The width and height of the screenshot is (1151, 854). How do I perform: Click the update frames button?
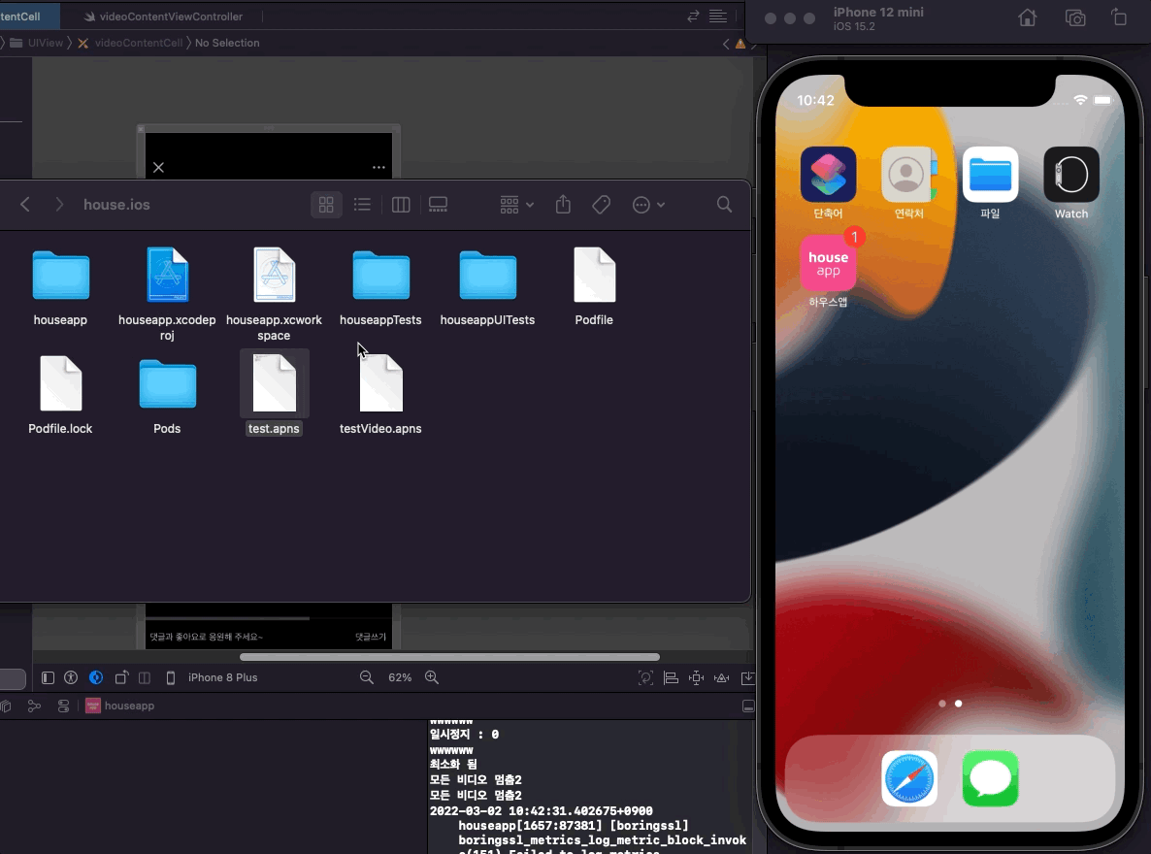645,677
